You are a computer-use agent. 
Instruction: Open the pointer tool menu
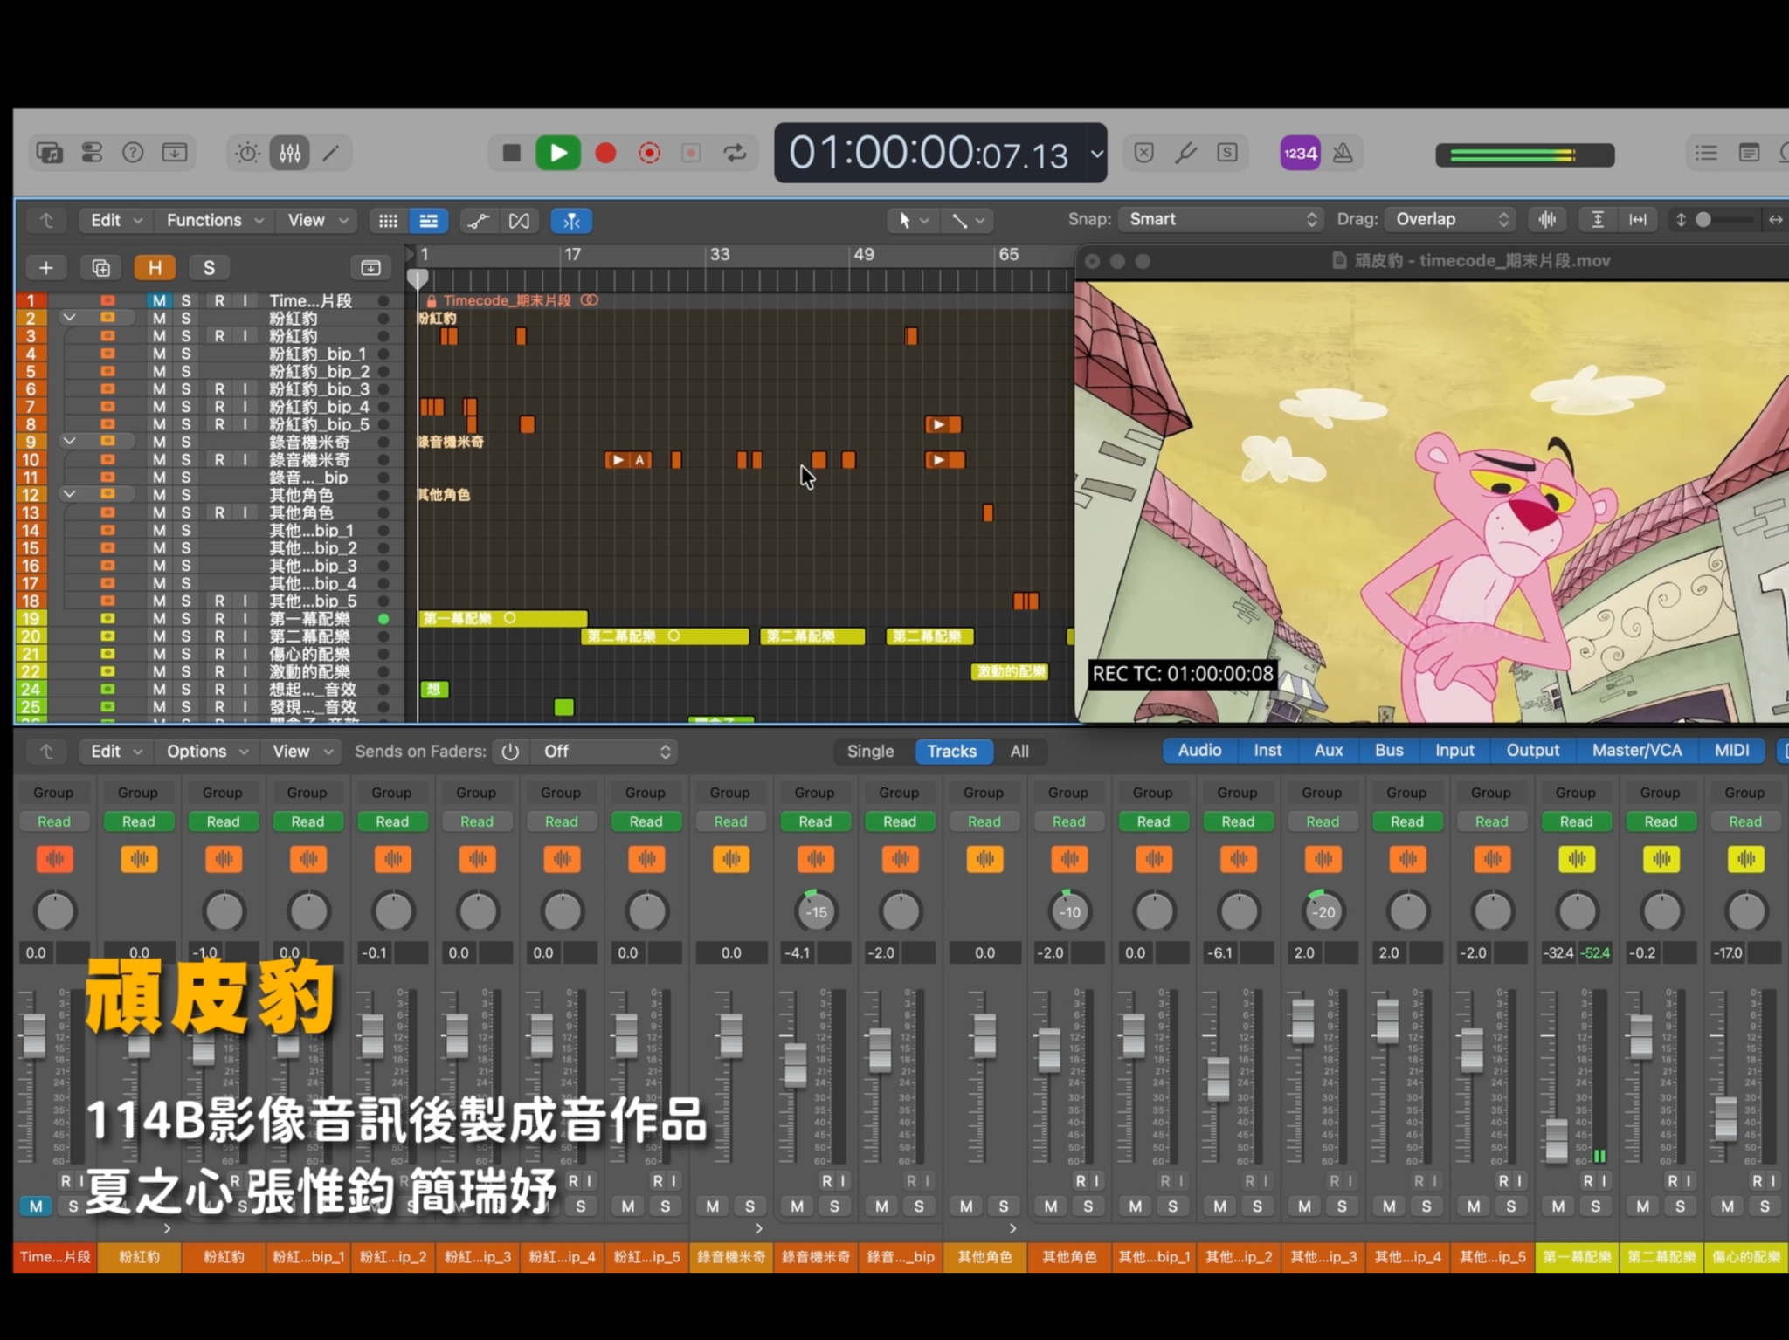pos(913,221)
